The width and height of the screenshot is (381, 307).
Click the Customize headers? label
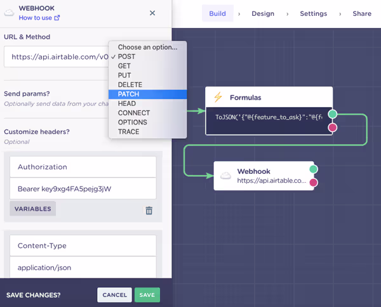pos(37,132)
